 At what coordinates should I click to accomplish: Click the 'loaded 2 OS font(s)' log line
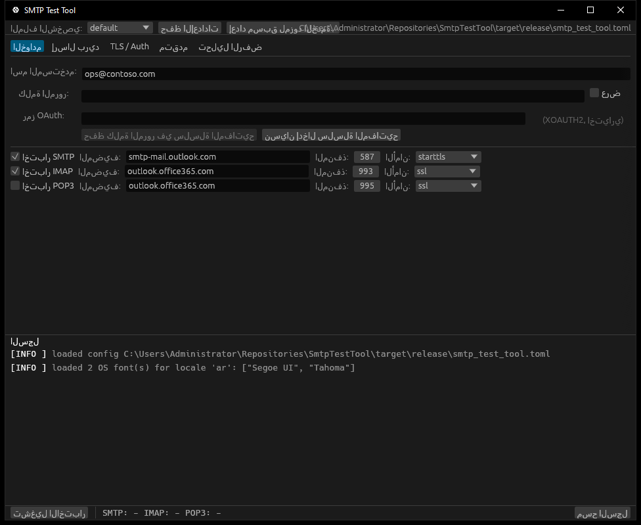click(183, 368)
